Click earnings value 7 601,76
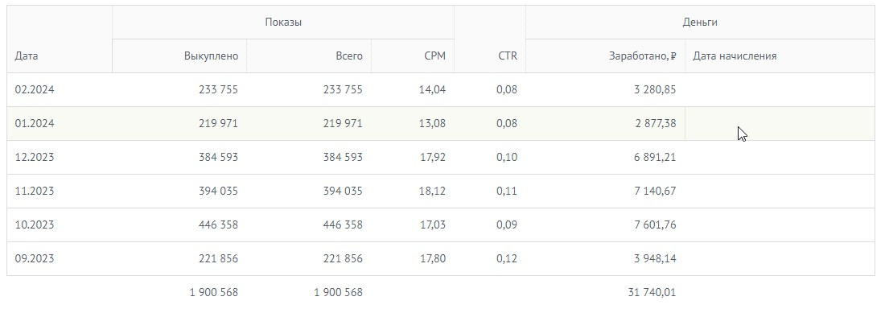The image size is (885, 309). click(655, 225)
